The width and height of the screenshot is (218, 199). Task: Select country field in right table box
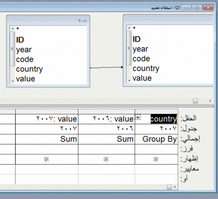[146, 69]
